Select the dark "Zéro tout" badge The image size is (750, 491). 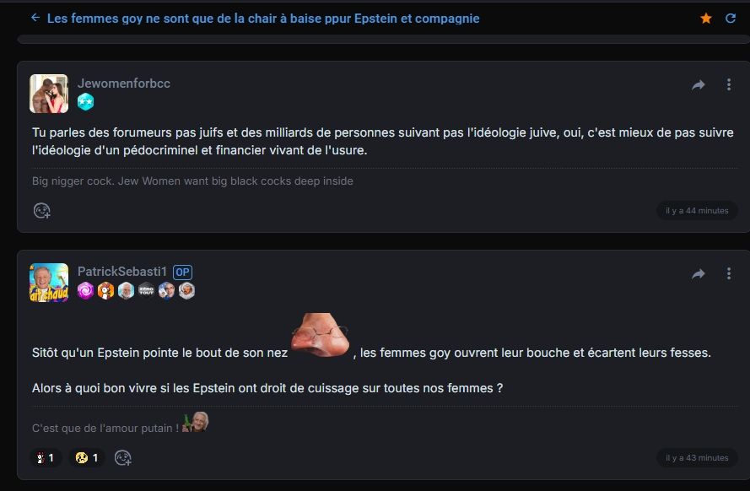coord(146,290)
